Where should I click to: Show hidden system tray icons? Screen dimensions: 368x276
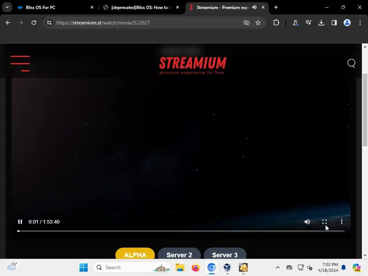coord(278,267)
